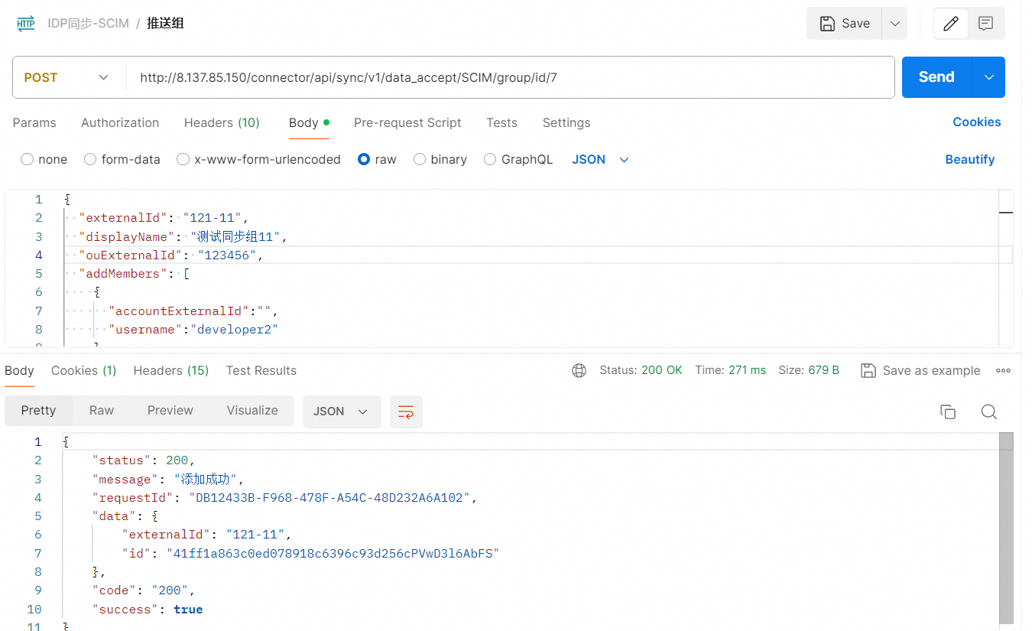Open the response Headers (15) tab
The height and width of the screenshot is (631, 1032).
(x=171, y=370)
